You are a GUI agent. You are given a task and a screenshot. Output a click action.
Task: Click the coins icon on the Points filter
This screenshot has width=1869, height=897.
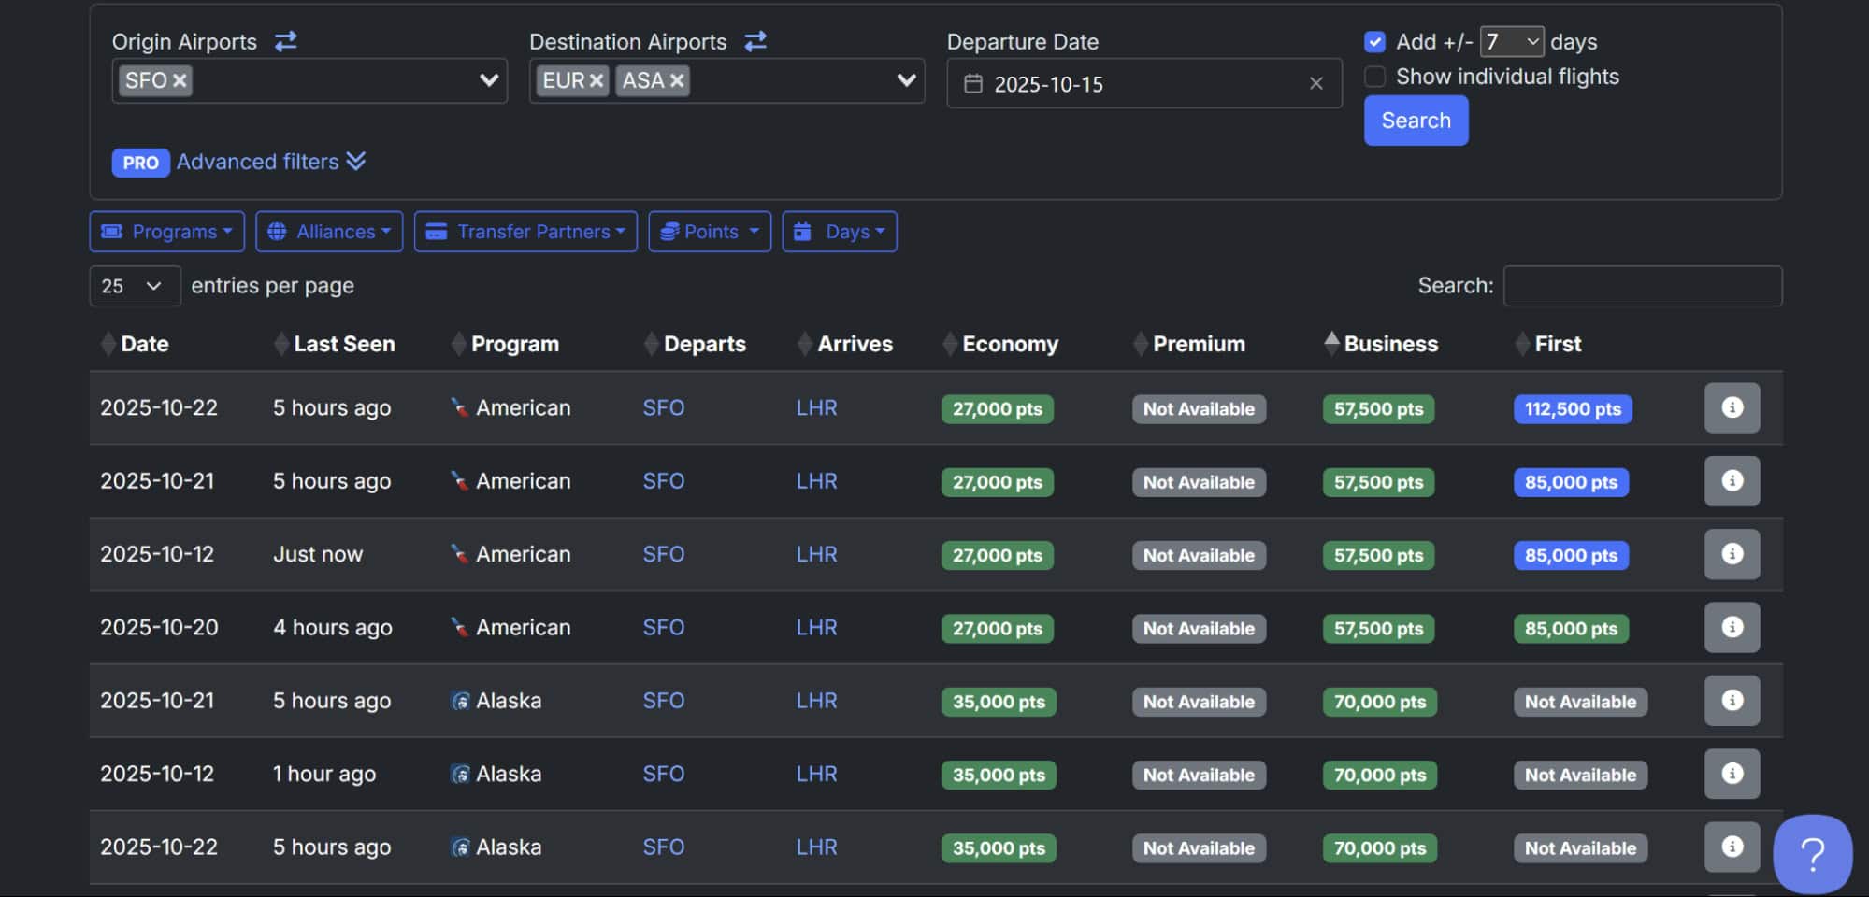click(x=670, y=231)
